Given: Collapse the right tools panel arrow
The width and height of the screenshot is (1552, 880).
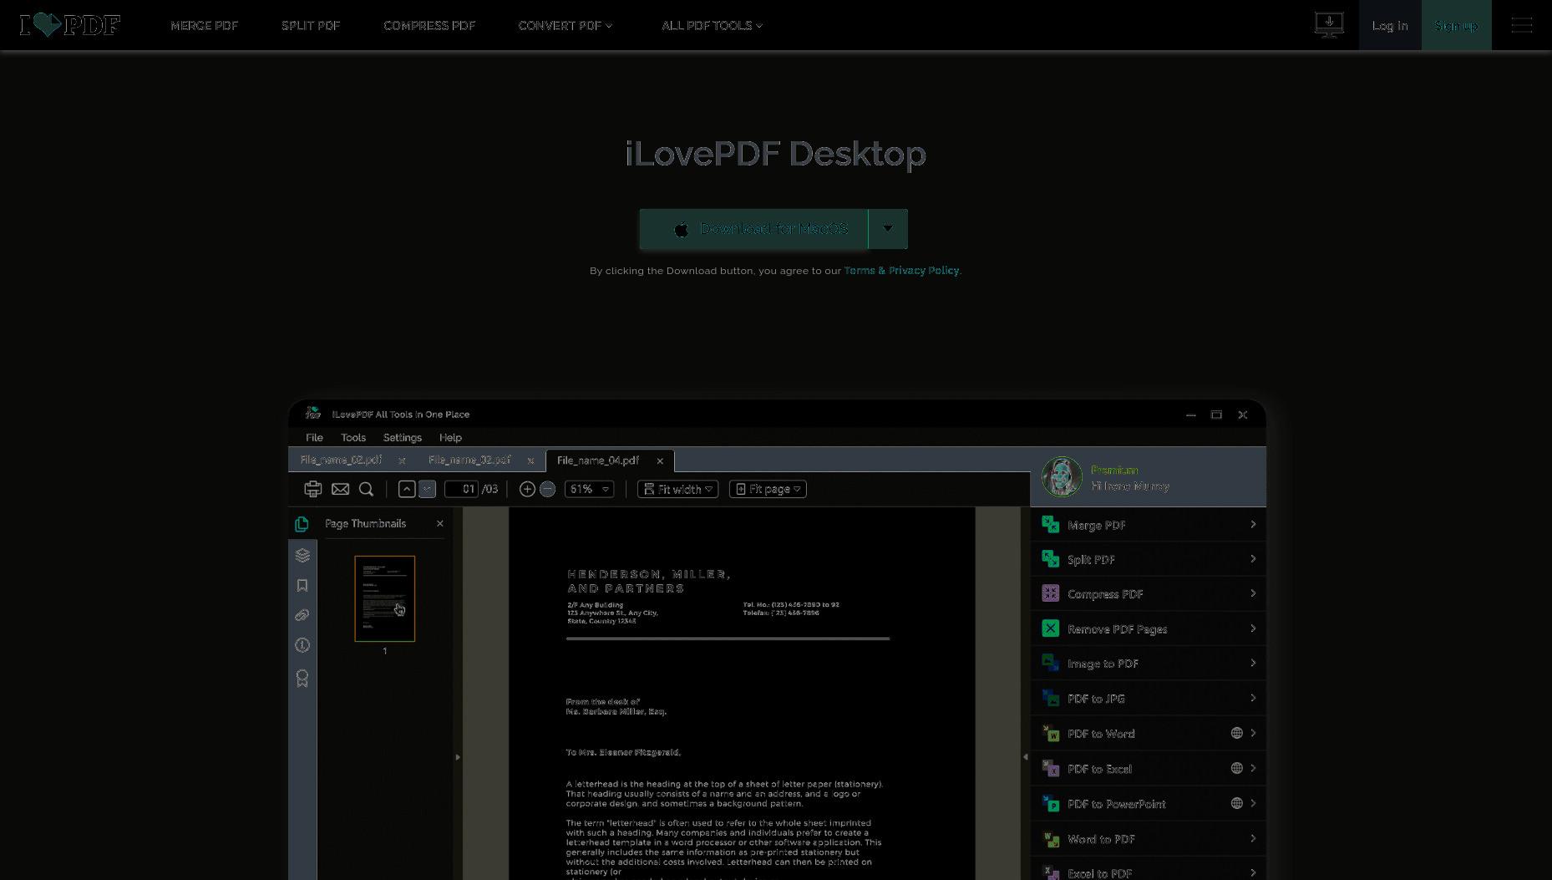Looking at the screenshot, I should point(1025,757).
